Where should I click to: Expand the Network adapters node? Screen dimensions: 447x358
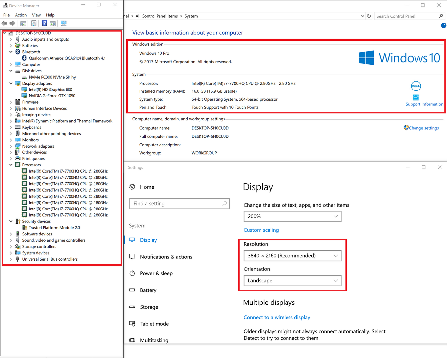coord(11,146)
